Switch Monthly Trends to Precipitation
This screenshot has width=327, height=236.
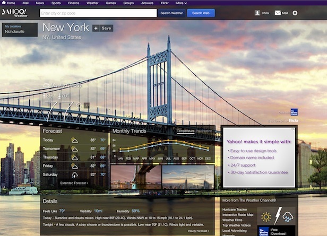click(204, 131)
